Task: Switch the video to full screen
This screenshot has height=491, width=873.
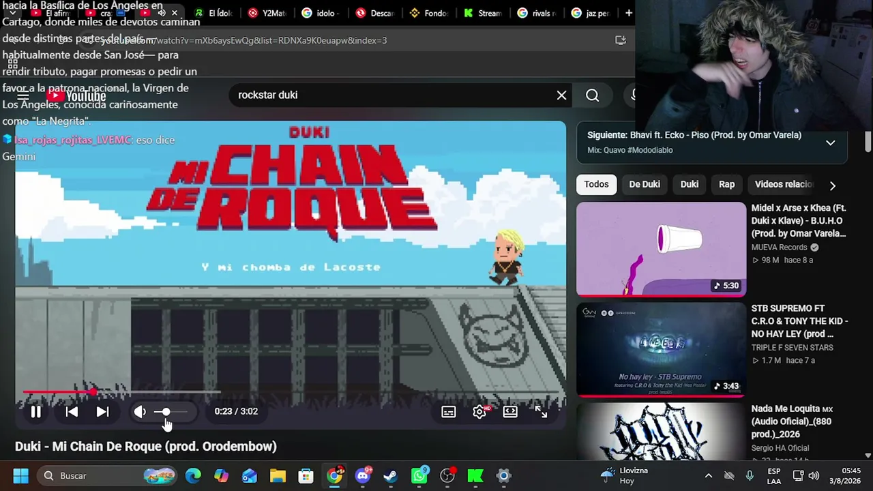Action: click(541, 412)
